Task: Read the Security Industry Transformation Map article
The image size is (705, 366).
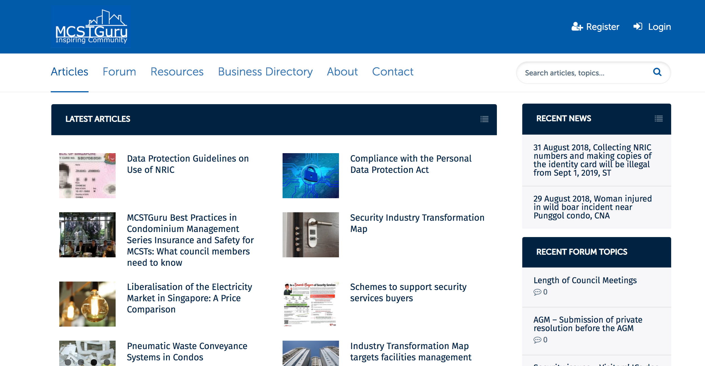Action: [x=417, y=223]
